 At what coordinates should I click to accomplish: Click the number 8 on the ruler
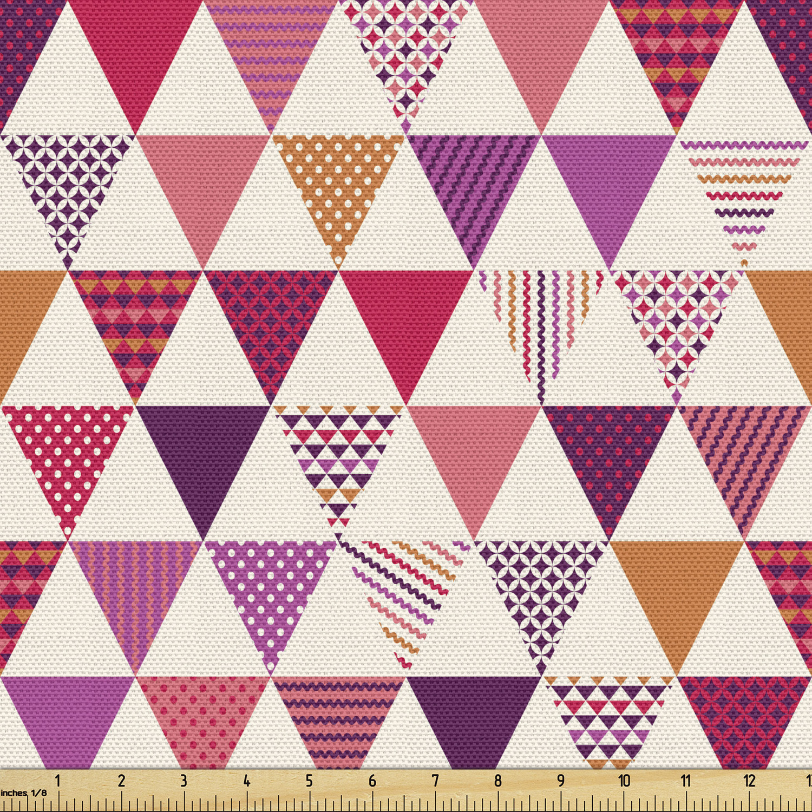[498, 781]
